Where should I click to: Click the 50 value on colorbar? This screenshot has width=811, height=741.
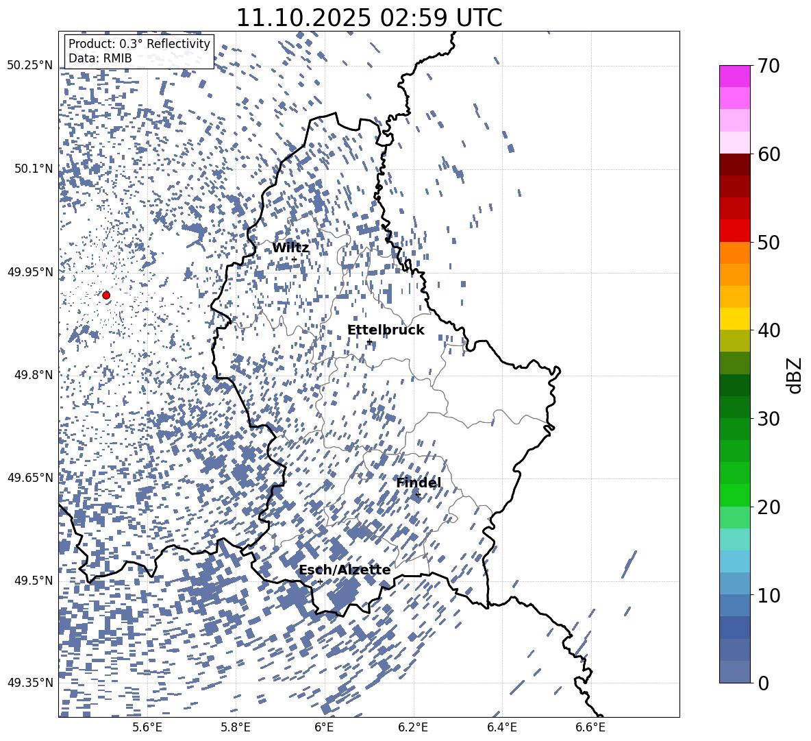(x=769, y=243)
